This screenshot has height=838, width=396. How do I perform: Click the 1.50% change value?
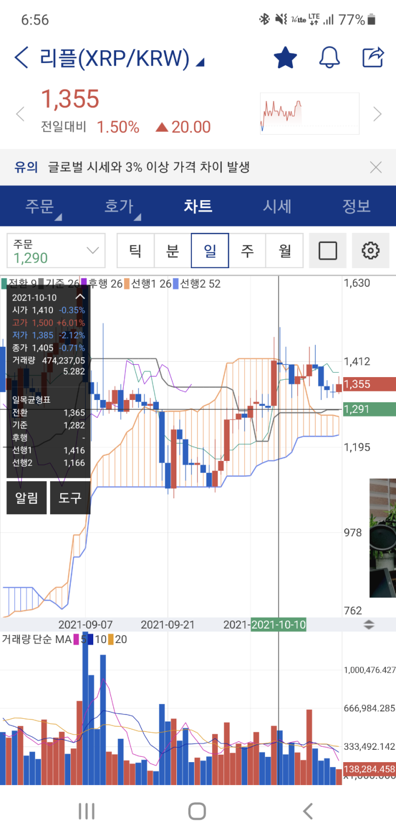(118, 127)
